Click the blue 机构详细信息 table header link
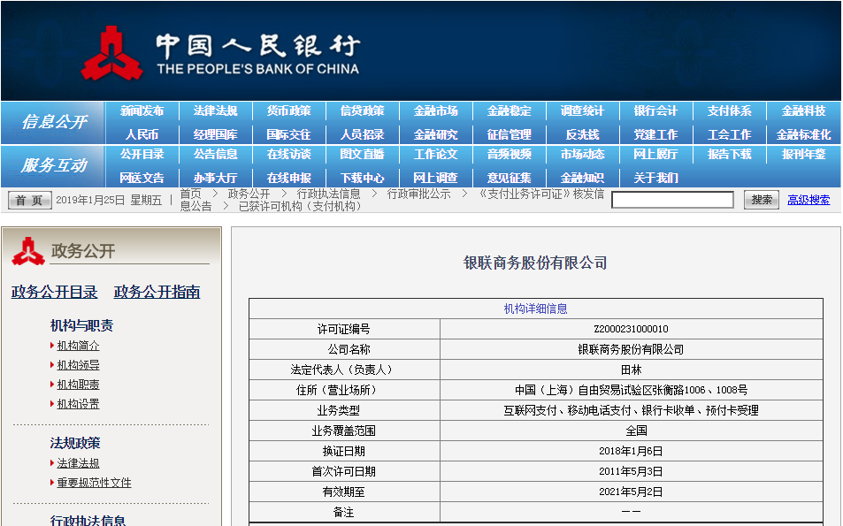843x526 pixels. click(x=538, y=307)
